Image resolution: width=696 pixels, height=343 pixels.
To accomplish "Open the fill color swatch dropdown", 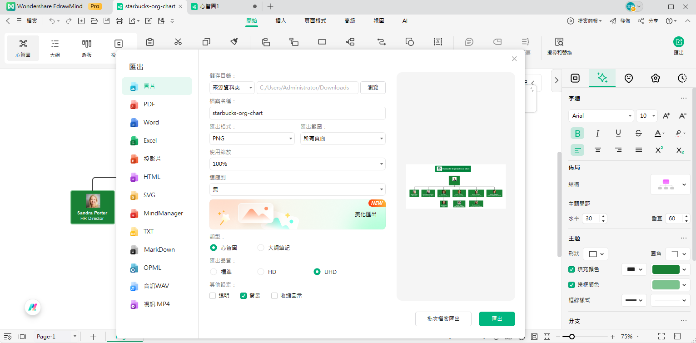I will tap(670, 269).
